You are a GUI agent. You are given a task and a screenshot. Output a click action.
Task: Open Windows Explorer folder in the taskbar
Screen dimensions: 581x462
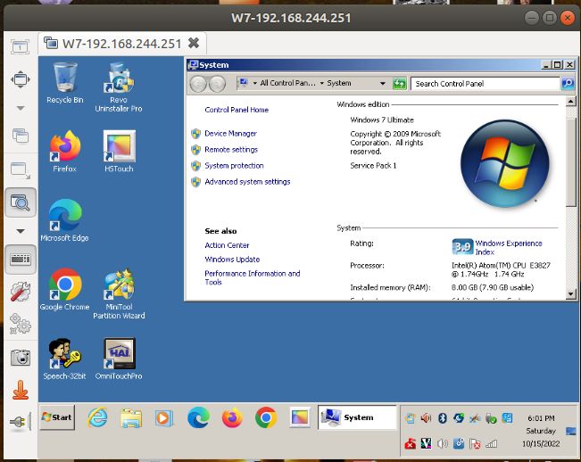tap(131, 418)
